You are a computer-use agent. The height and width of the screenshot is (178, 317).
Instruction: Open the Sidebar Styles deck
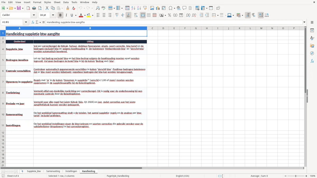(312, 38)
